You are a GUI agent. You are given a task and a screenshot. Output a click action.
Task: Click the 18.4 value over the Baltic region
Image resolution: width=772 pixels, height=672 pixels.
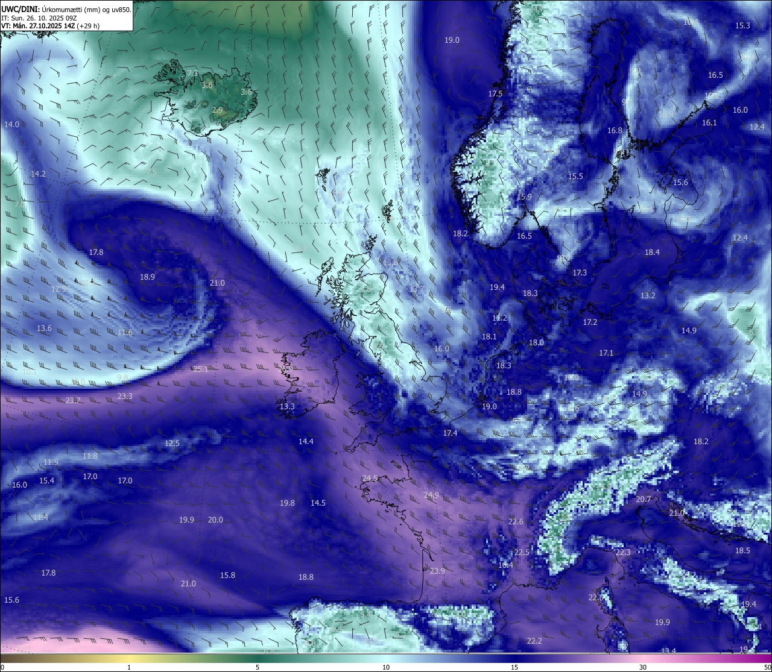(x=652, y=253)
